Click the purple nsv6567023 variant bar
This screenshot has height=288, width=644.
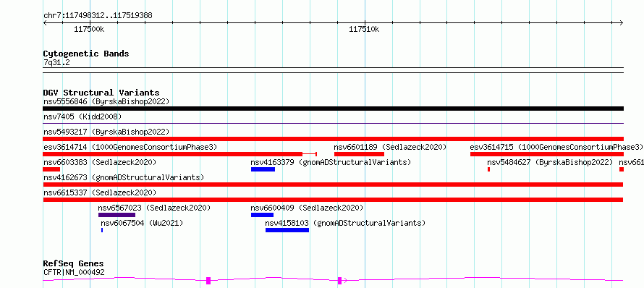coord(116,215)
